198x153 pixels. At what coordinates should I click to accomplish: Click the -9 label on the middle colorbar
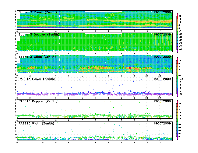(x=180, y=91)
